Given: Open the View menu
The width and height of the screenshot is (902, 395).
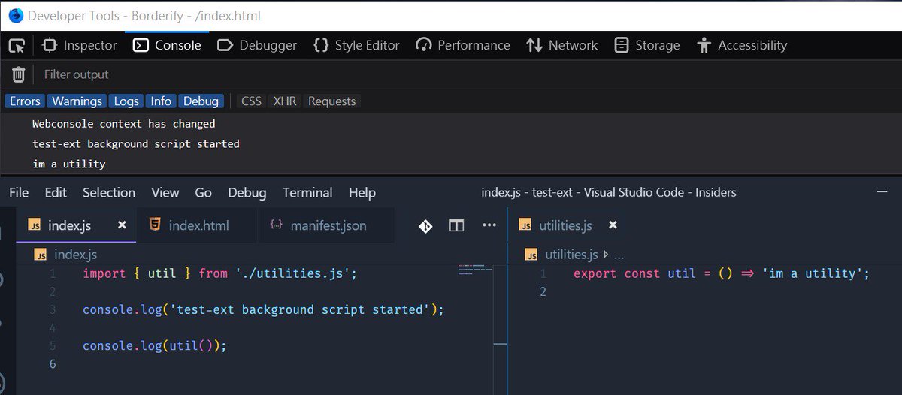Looking at the screenshot, I should 165,193.
